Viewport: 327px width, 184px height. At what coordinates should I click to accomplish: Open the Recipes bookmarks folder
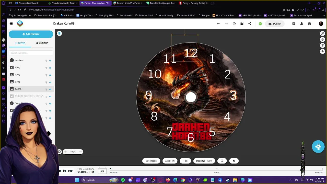click(x=204, y=15)
